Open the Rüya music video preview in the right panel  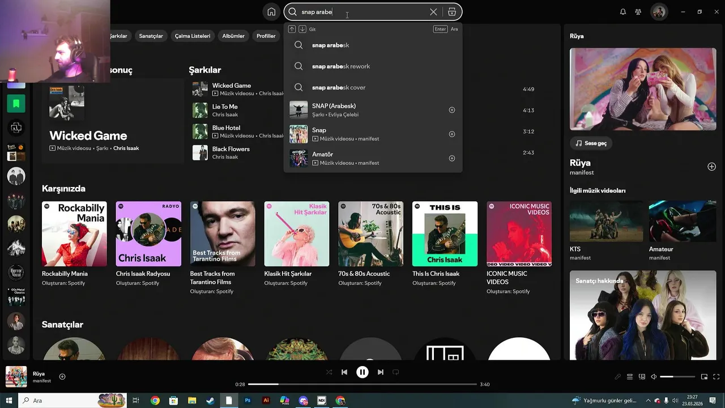(x=643, y=89)
